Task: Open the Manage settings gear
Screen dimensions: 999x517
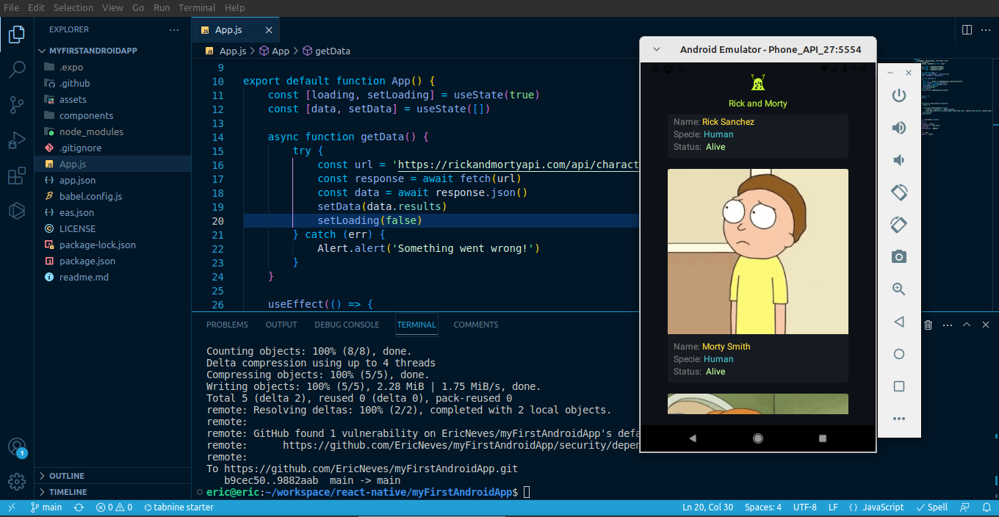Action: 17,482
